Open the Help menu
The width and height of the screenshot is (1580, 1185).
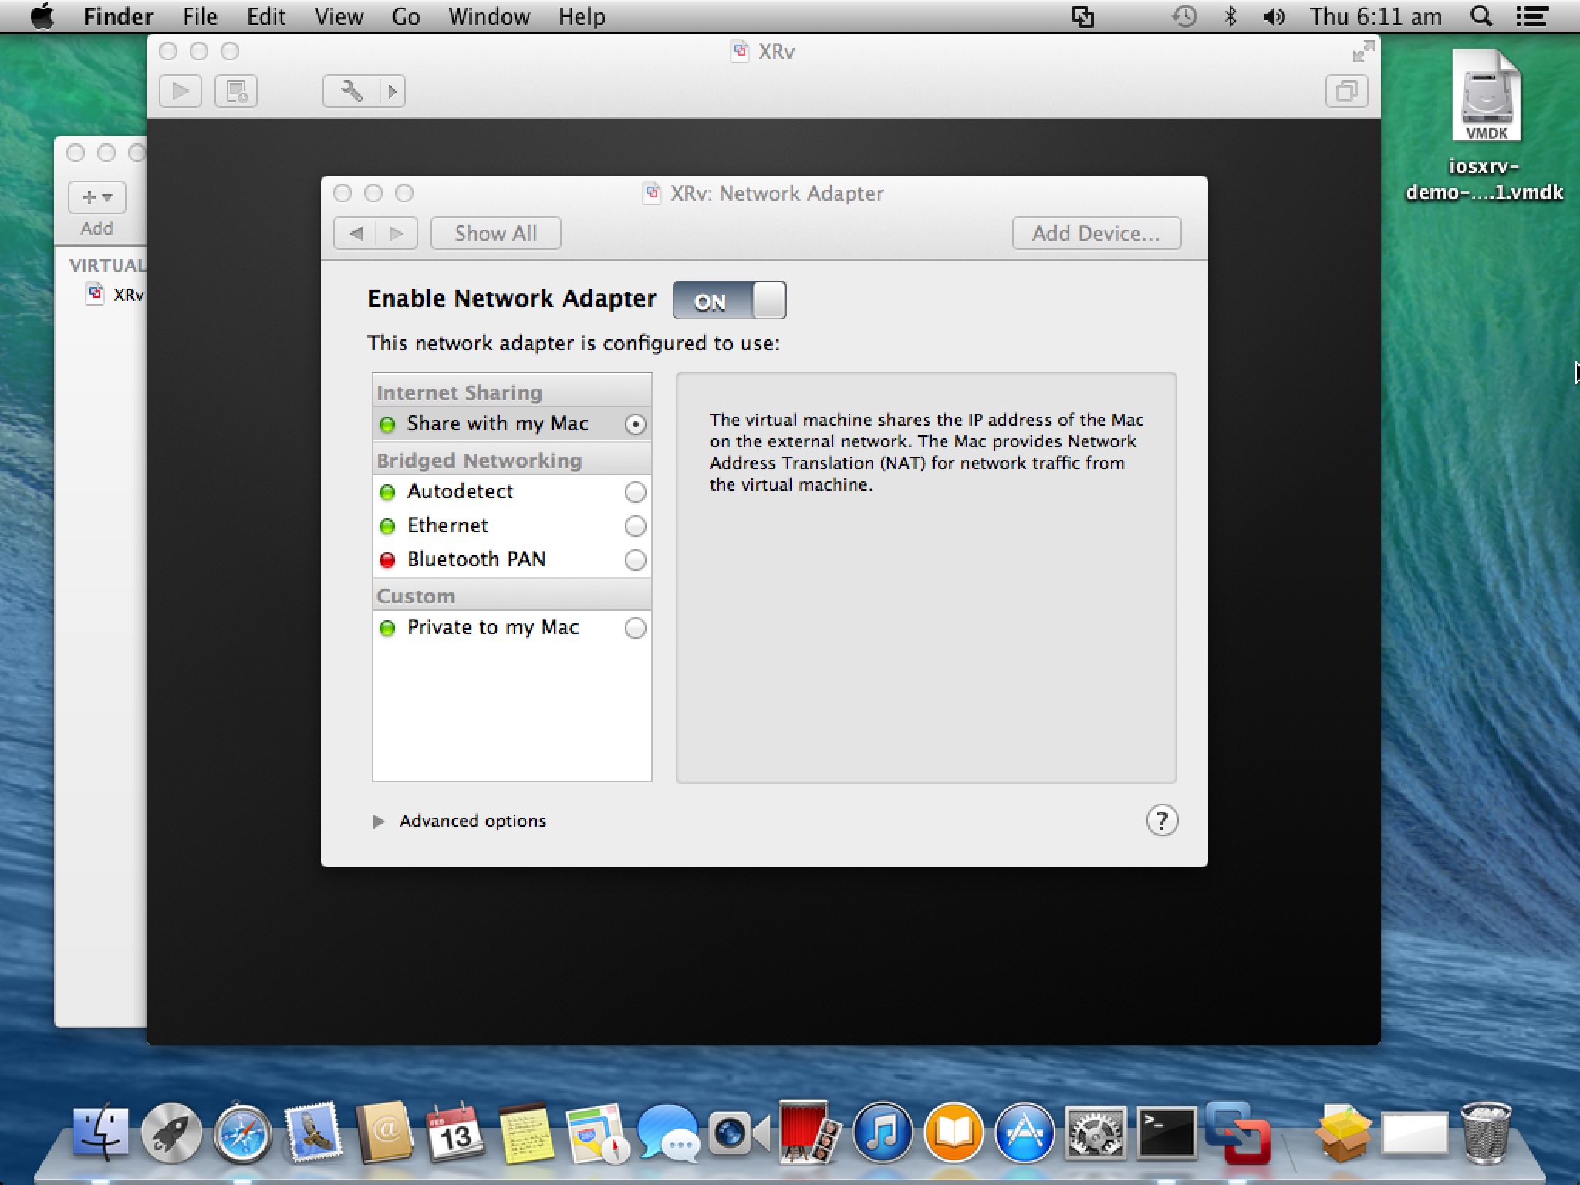point(582,16)
